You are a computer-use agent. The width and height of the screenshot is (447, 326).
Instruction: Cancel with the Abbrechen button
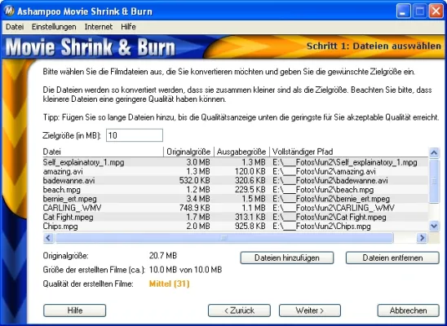(x=408, y=311)
